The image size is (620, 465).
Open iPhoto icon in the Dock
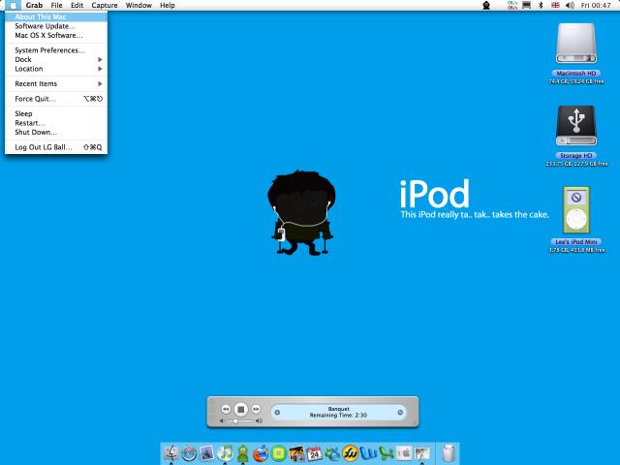point(296,453)
